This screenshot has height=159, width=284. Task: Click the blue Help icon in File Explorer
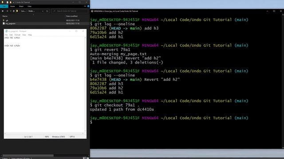[88, 6]
